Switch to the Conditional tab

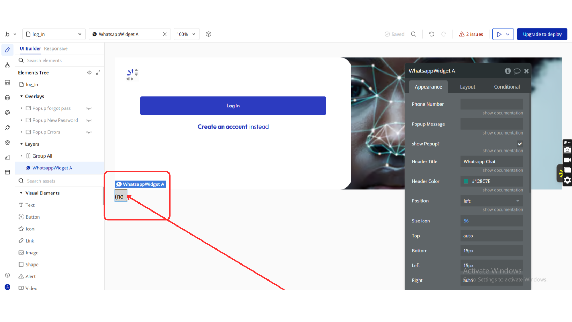click(507, 87)
